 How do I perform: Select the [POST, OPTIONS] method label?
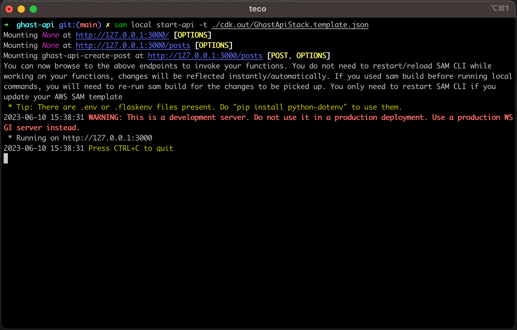pos(298,55)
